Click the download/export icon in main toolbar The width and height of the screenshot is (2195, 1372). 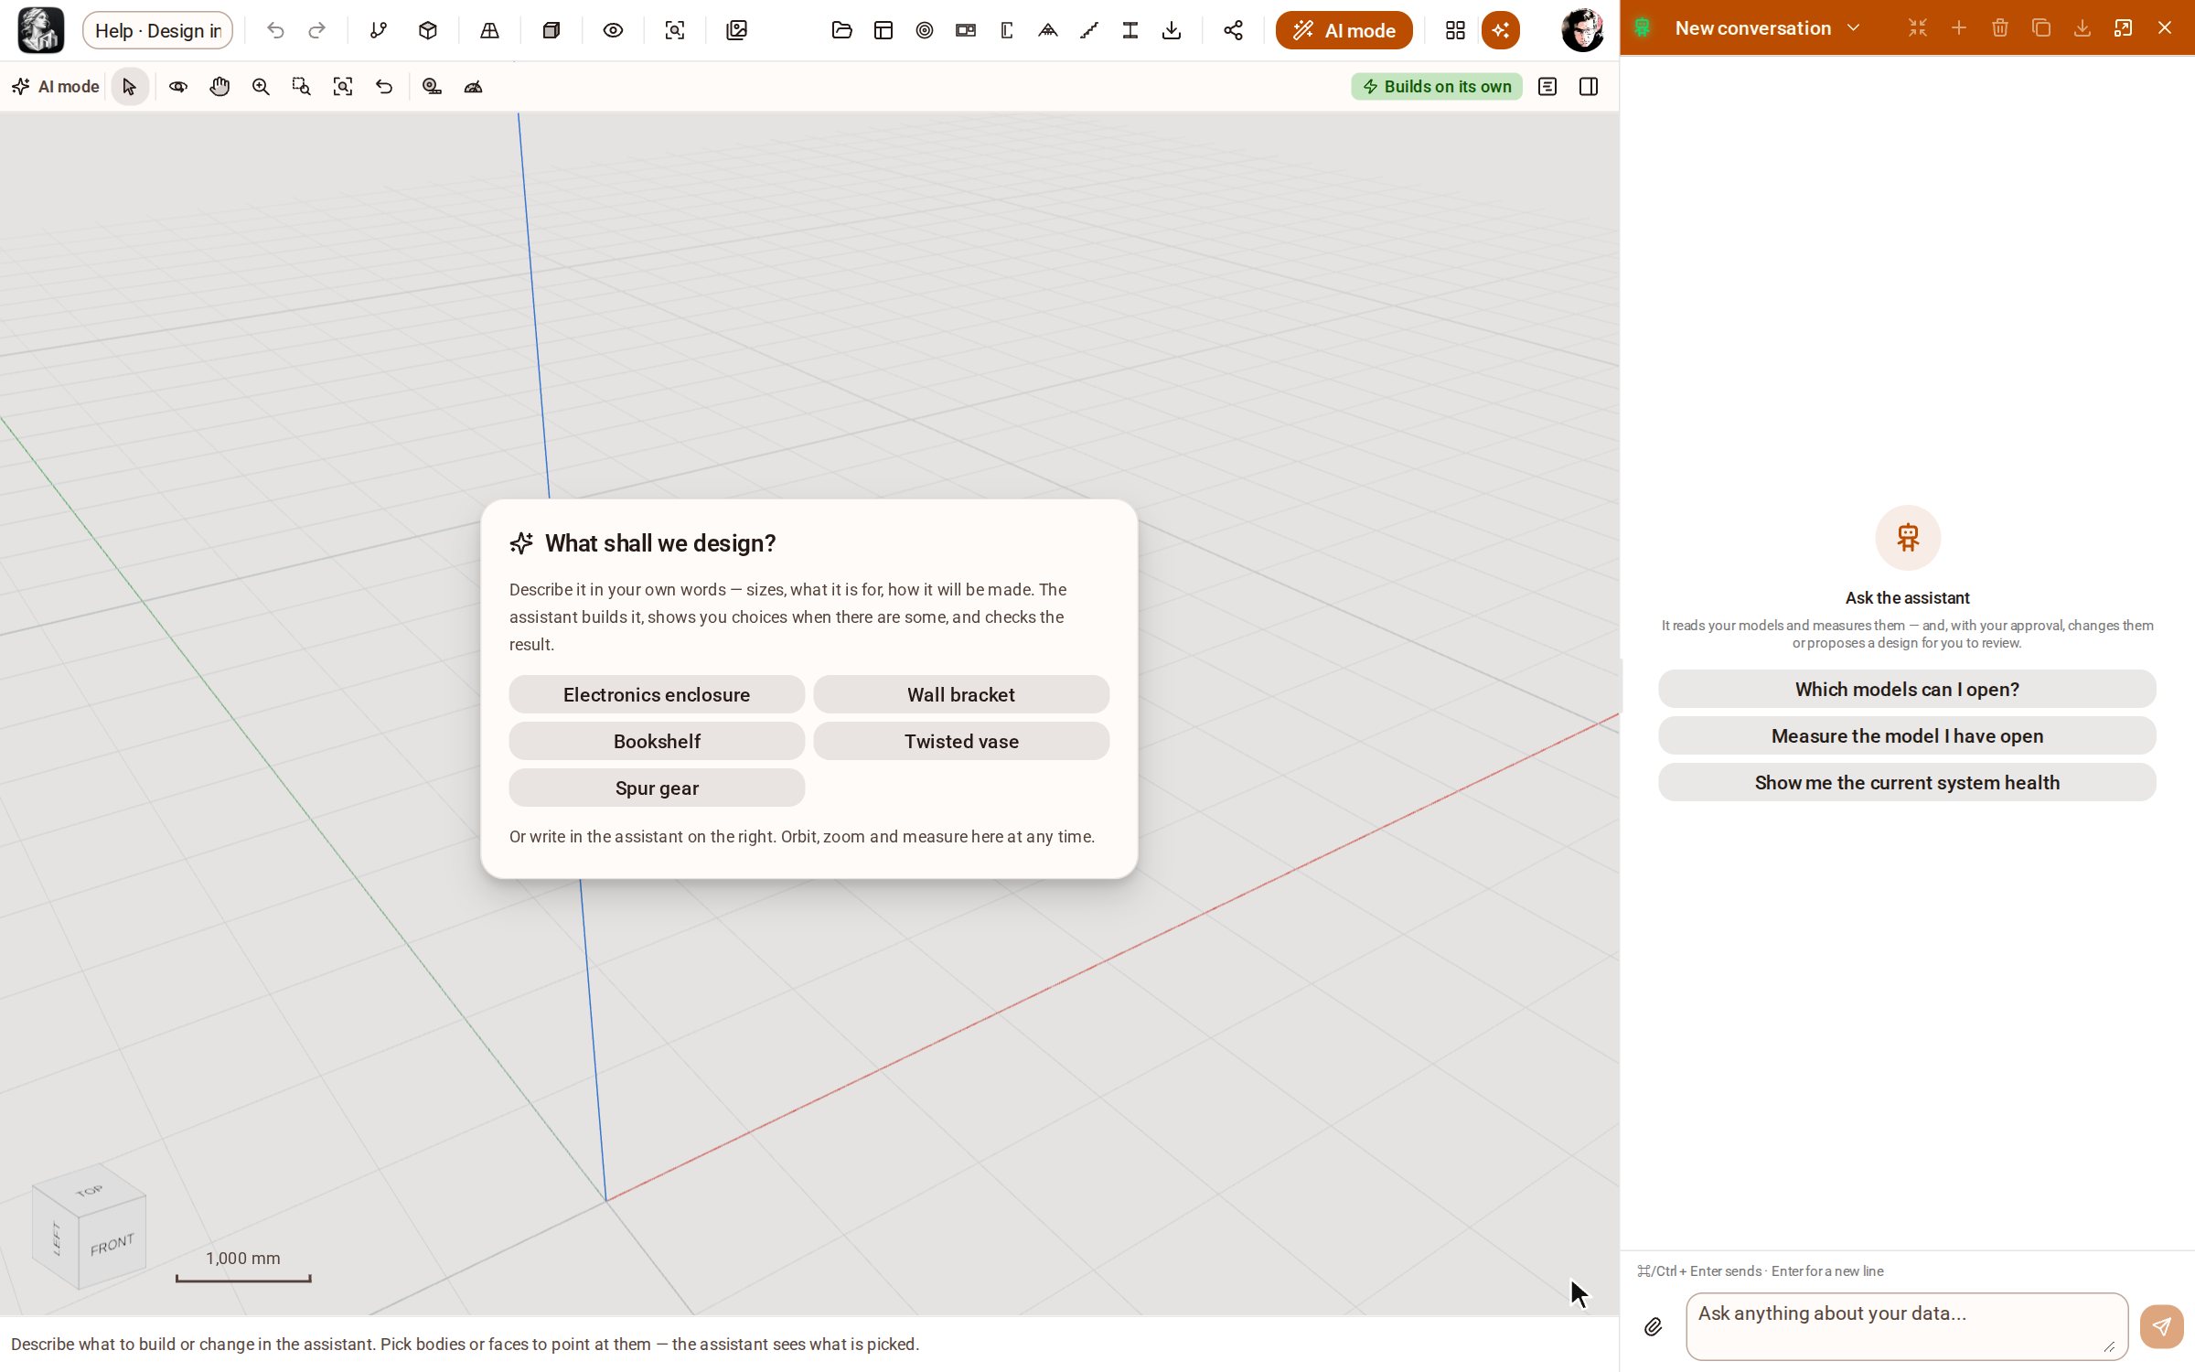1171,30
